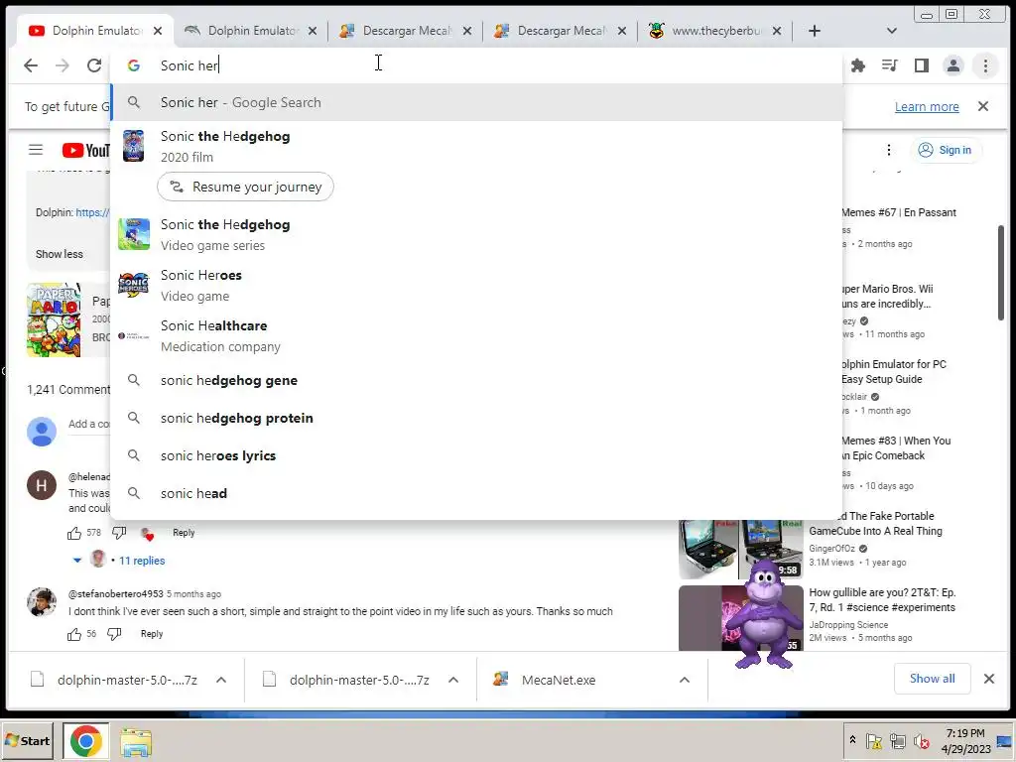Open 'Dolphin Emulator for PC Easy Setup Guide'
The height and width of the screenshot is (762, 1016).
(x=894, y=372)
